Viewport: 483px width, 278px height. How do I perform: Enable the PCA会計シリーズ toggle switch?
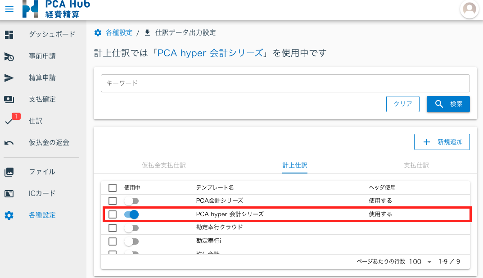coord(131,201)
